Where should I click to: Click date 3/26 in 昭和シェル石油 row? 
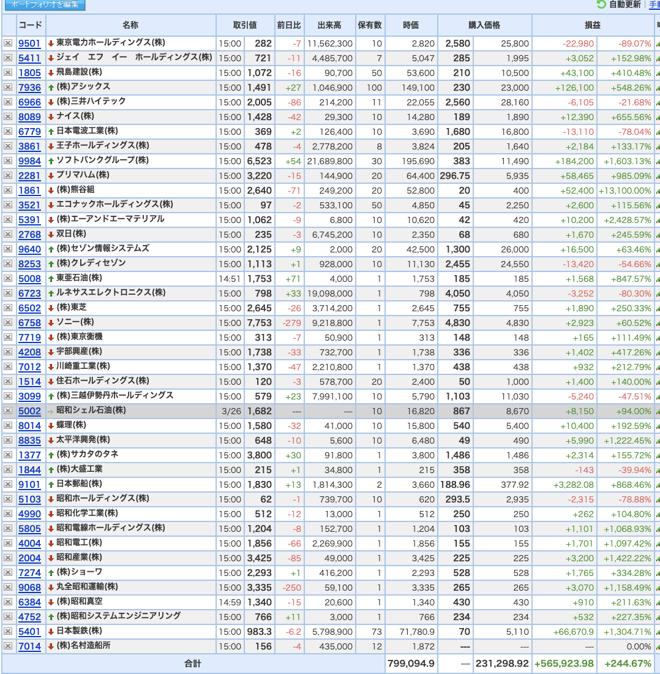pyautogui.click(x=231, y=411)
